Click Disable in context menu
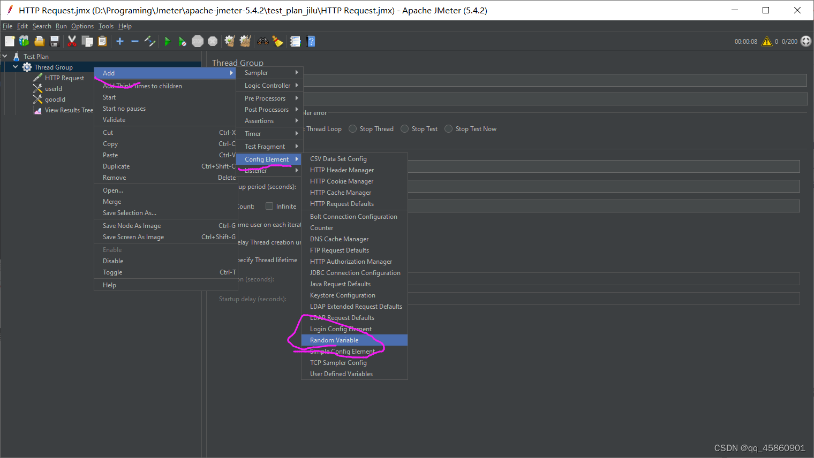 165,261
